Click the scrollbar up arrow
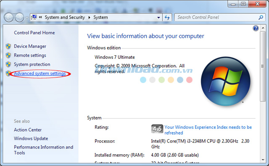Viewport: 269px width, 166px height. click(263, 28)
